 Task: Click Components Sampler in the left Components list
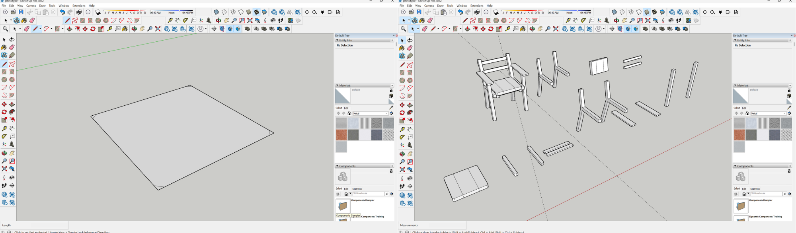pos(363,200)
